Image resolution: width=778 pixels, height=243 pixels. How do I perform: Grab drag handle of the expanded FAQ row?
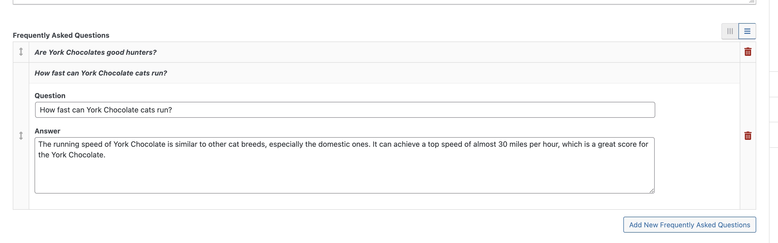click(21, 136)
